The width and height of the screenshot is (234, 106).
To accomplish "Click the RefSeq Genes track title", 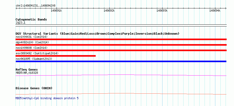I will pos(27,70).
